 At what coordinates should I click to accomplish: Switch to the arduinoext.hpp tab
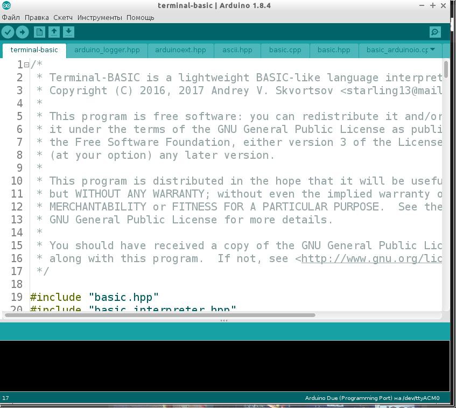click(180, 50)
